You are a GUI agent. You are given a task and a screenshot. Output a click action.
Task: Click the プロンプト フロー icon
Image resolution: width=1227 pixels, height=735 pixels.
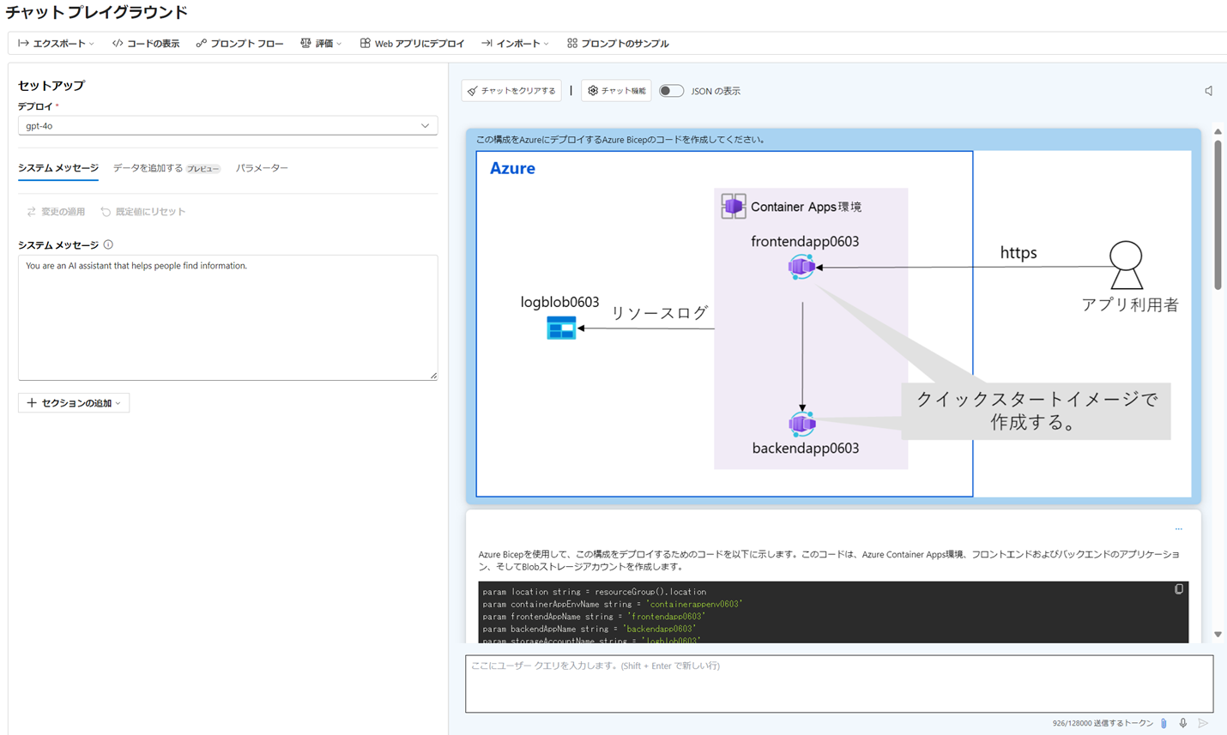[201, 43]
